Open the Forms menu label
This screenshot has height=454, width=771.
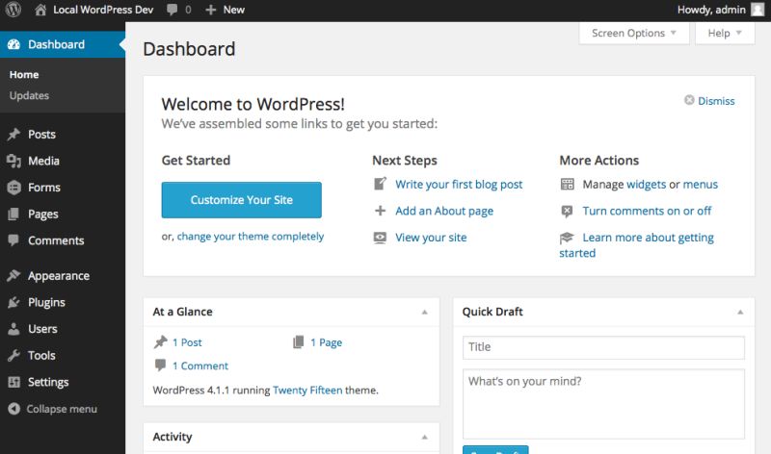click(44, 187)
